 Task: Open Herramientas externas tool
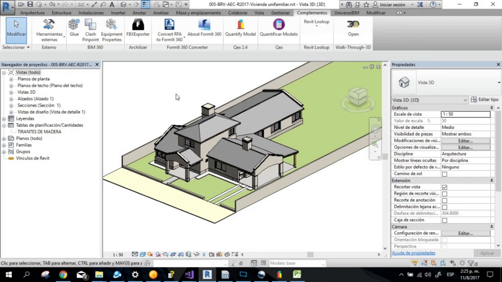coord(49,30)
